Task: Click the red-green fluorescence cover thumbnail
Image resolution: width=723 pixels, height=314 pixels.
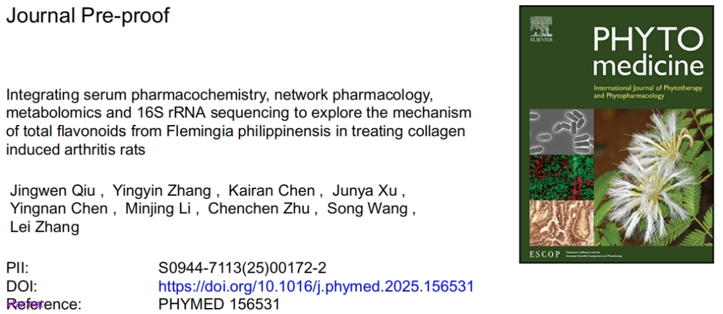Action: [552, 177]
